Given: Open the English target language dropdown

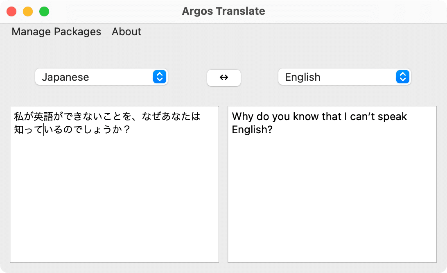Looking at the screenshot, I should (x=344, y=77).
